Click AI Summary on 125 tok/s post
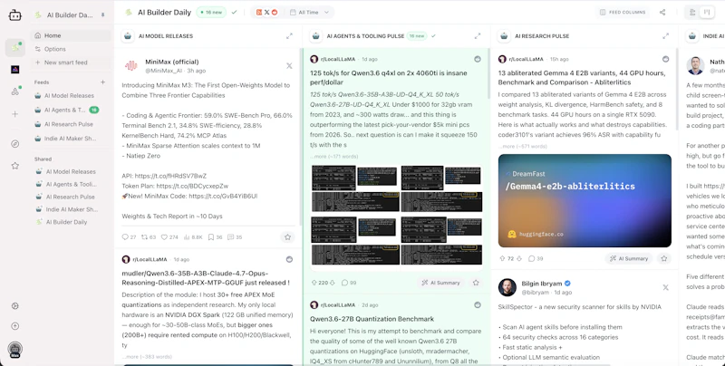 point(440,283)
